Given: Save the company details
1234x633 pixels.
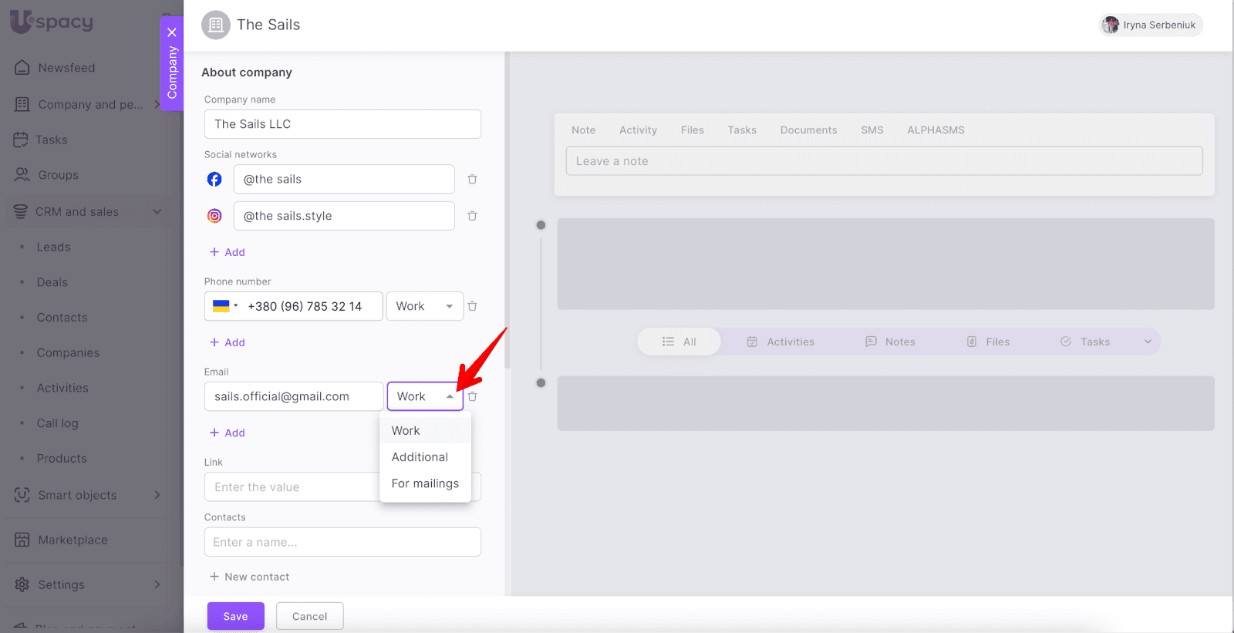Looking at the screenshot, I should tap(235, 617).
